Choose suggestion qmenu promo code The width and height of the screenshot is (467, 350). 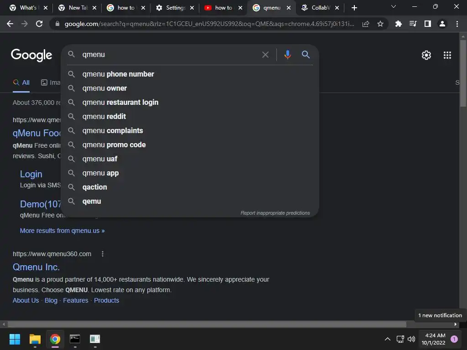tap(190, 144)
